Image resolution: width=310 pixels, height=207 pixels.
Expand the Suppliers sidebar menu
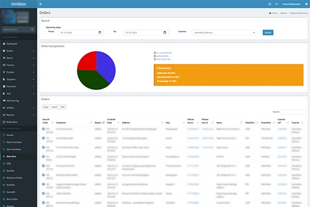pyautogui.click(x=18, y=80)
